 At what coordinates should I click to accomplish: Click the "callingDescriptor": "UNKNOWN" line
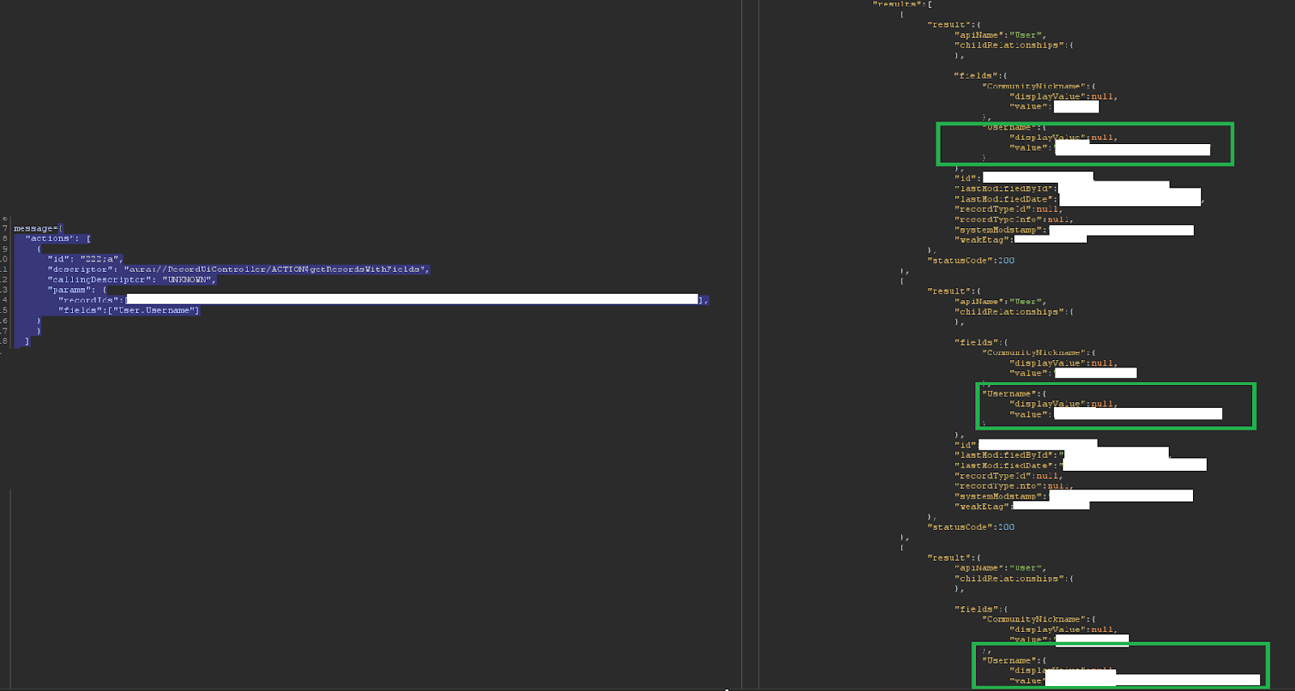coord(131,280)
